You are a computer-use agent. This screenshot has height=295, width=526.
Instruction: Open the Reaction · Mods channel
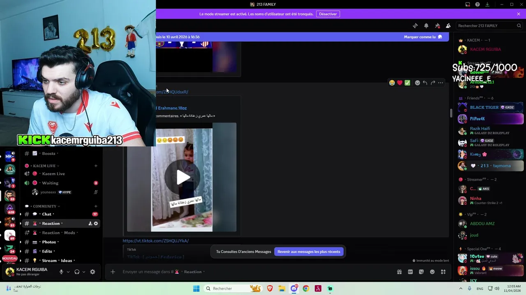pos(62,233)
